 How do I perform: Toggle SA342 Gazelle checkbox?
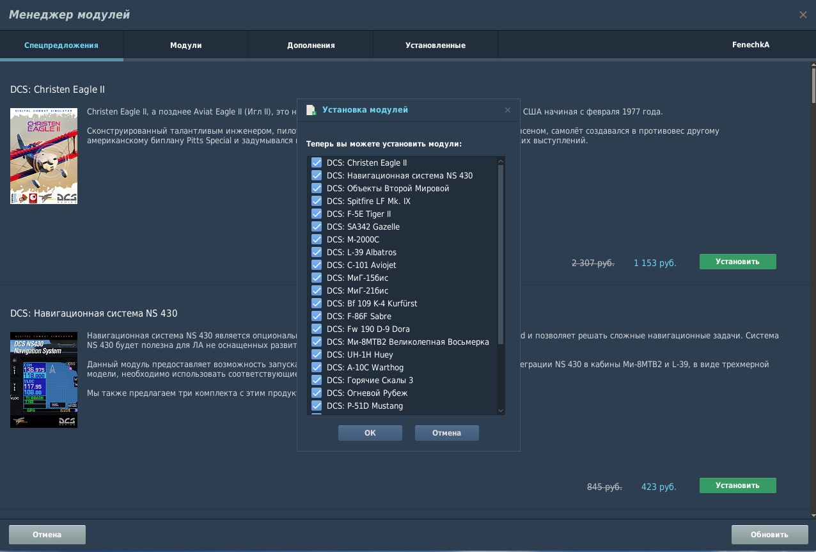[x=317, y=226]
